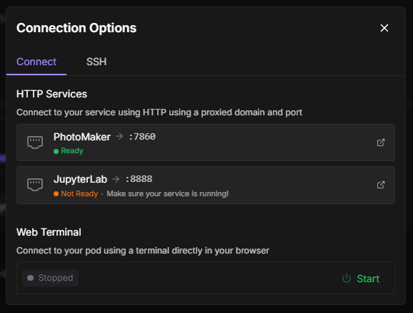413x313 pixels.
Task: Click the arrow icon after PhotoMaker
Action: click(x=119, y=136)
